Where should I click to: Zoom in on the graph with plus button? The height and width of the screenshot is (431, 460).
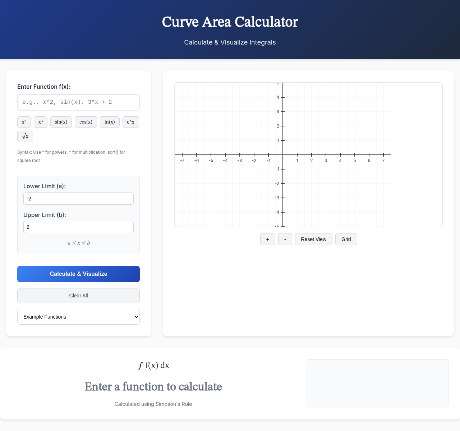tap(267, 239)
